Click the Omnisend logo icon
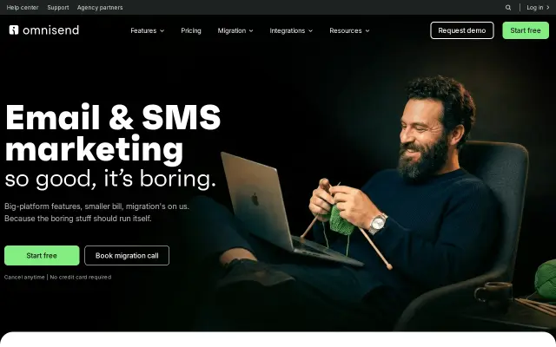Image resolution: width=556 pixels, height=347 pixels. coord(14,30)
